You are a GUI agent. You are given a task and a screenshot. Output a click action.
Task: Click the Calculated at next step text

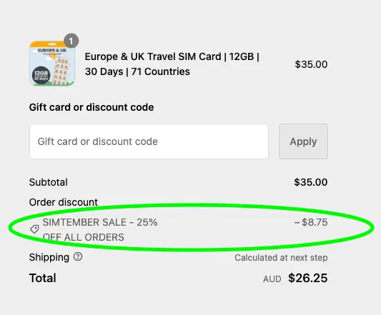(281, 258)
